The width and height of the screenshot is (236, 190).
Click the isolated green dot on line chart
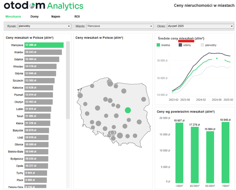tap(217, 58)
